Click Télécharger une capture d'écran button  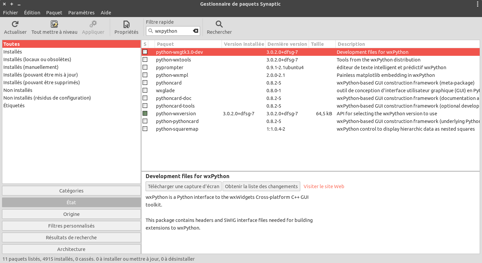pyautogui.click(x=183, y=186)
